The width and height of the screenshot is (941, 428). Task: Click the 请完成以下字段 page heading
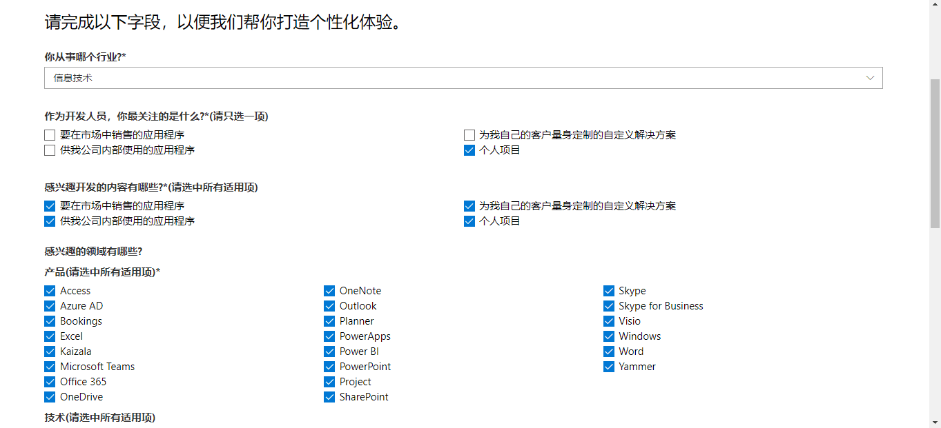tap(223, 22)
